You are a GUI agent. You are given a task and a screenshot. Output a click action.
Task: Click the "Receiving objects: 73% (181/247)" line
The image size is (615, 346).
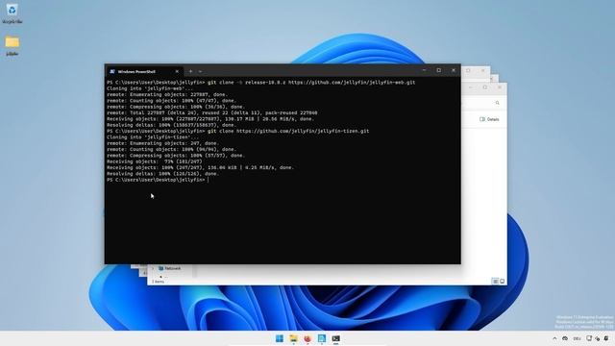coord(155,161)
